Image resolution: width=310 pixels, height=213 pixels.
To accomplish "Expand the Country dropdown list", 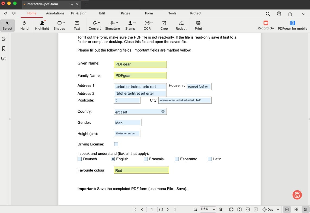I will coord(163,112).
